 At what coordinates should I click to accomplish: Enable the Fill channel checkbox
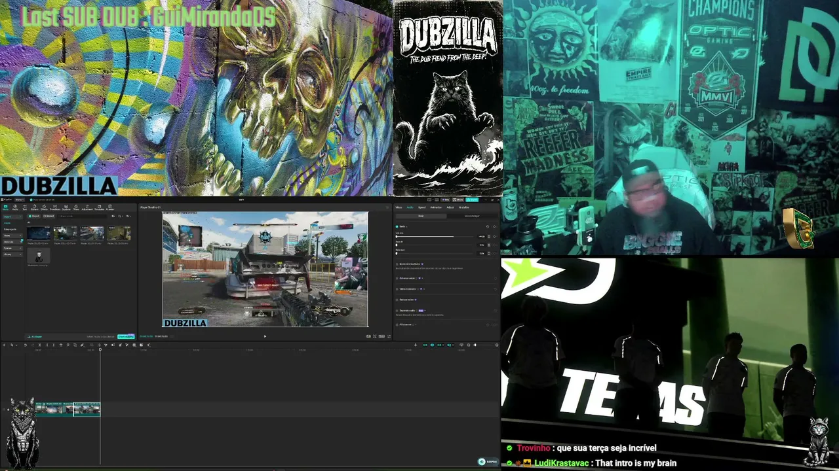coord(397,324)
